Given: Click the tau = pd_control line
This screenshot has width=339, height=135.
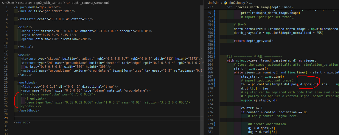Looking at the screenshot, I should coord(290,84).
